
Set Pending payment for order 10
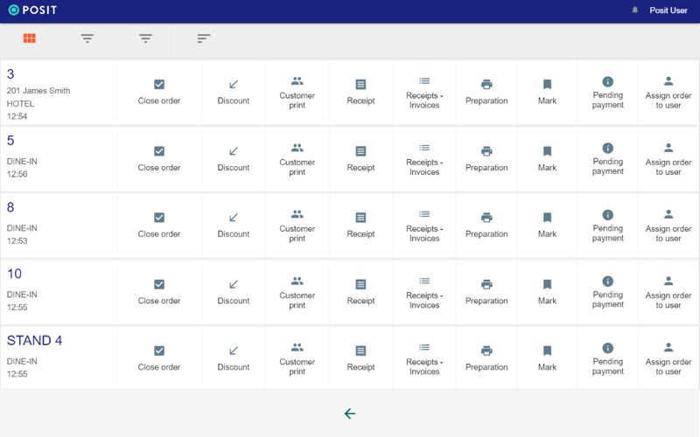(x=608, y=293)
